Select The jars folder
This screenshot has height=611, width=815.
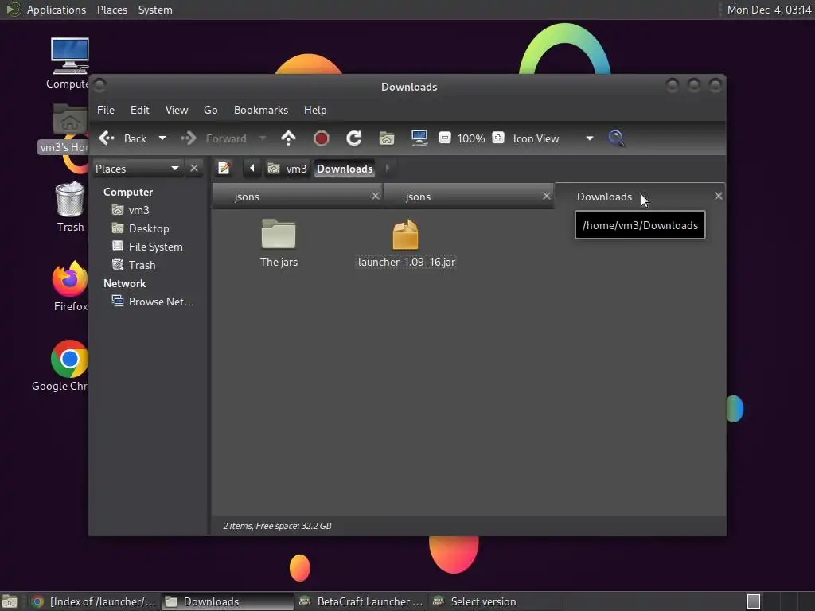click(x=279, y=243)
